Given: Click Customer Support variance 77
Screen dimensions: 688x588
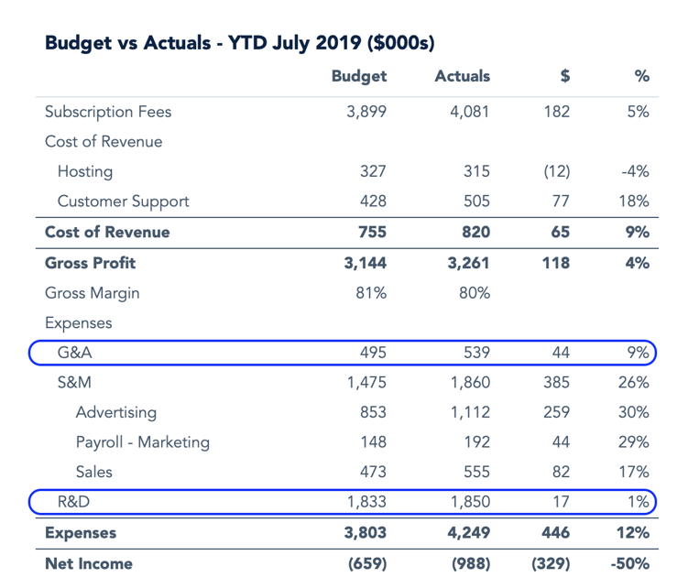Looking at the screenshot, I should 561,201.
